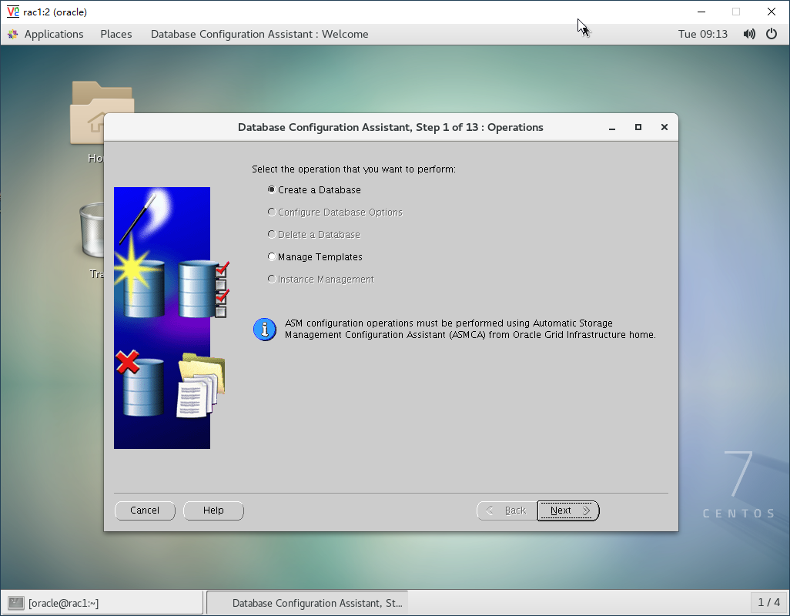
Task: Maximize the DBCA dialog window
Action: point(638,127)
